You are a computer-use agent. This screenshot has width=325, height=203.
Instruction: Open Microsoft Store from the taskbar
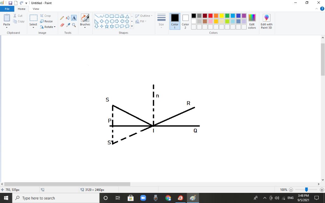130,198
